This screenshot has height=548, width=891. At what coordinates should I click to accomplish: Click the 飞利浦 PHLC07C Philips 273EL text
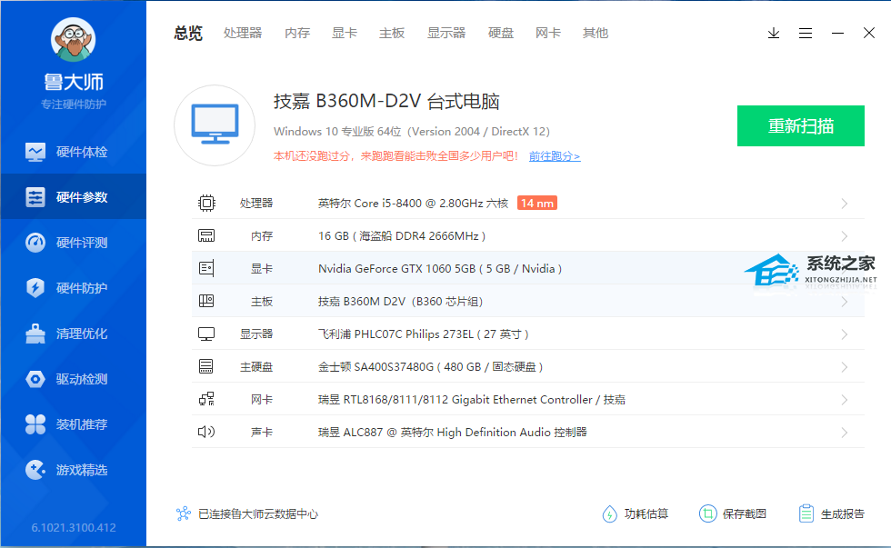coord(424,334)
